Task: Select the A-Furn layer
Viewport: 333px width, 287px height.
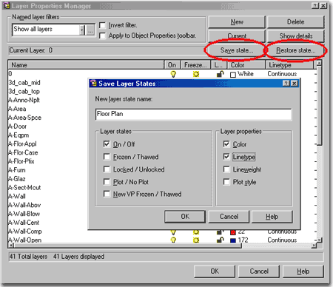Action: point(17,170)
